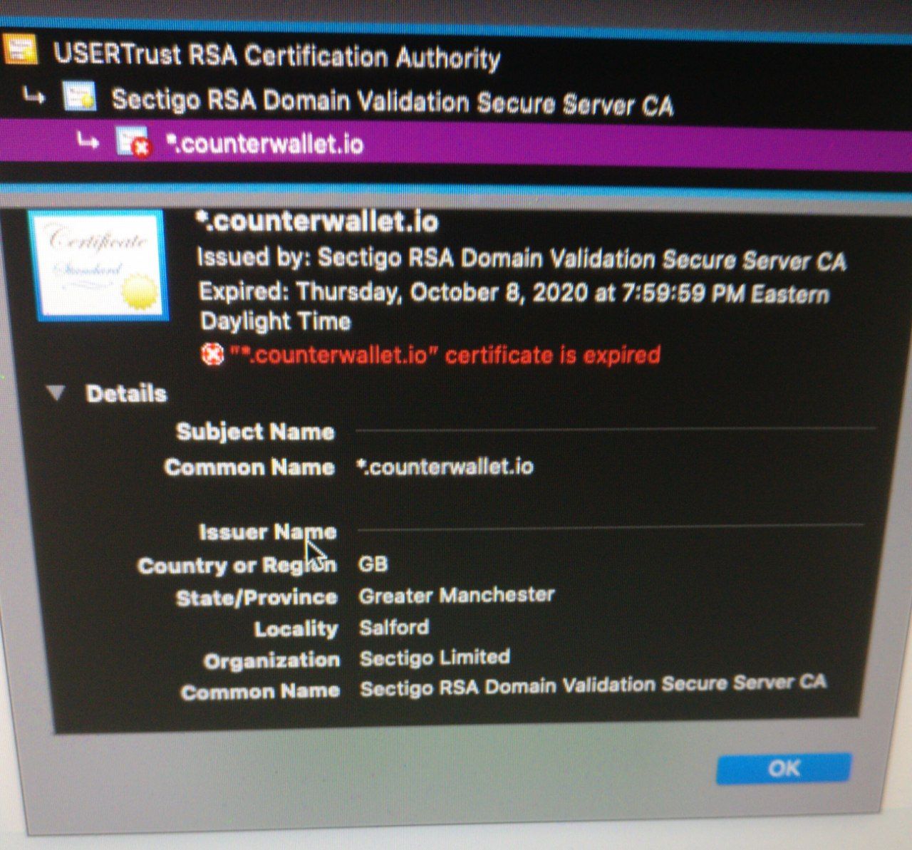Click the Issuer Name section header
Viewport: 912px width, 850px height.
point(267,532)
